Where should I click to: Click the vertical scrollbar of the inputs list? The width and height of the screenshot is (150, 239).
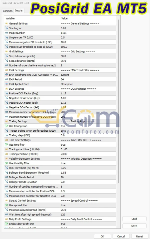click(118, 100)
